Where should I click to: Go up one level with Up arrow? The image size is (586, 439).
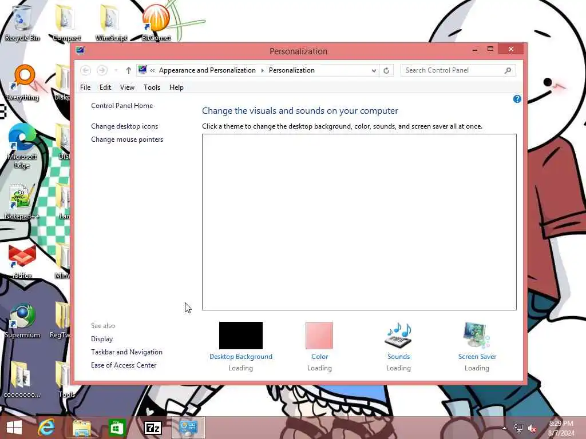[x=129, y=70]
